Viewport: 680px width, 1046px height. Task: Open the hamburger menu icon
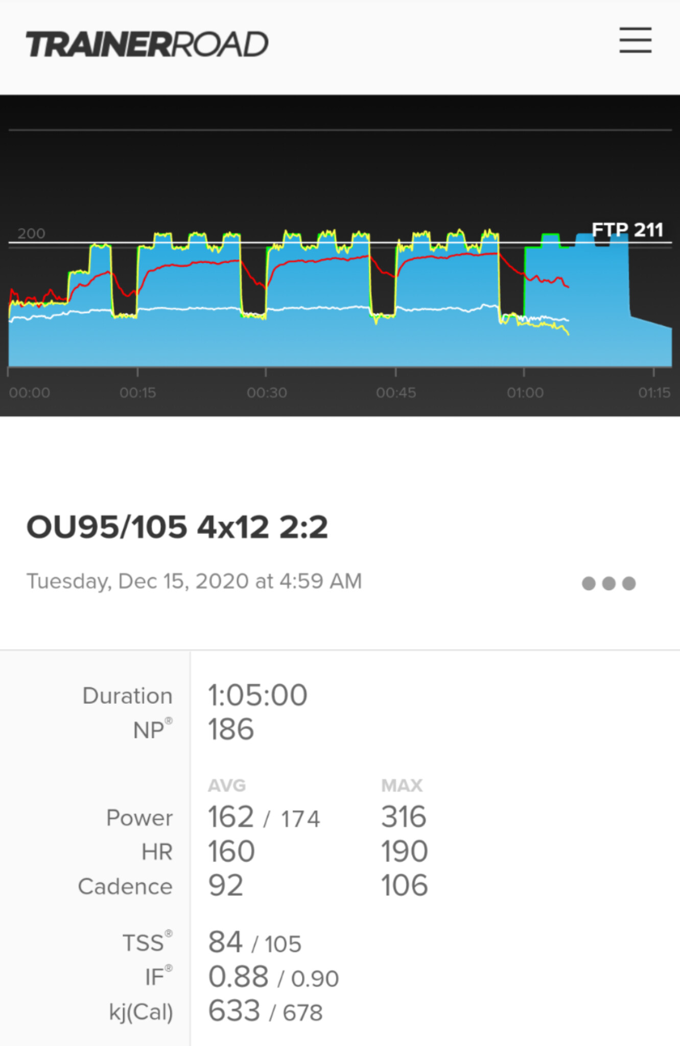click(635, 40)
